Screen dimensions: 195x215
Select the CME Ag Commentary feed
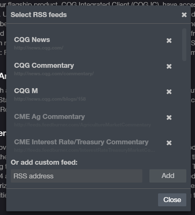pyautogui.click(x=49, y=117)
